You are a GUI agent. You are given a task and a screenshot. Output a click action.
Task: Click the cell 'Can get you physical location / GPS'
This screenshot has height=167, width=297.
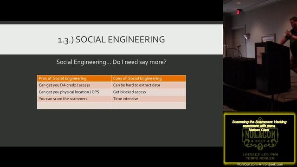74,92
